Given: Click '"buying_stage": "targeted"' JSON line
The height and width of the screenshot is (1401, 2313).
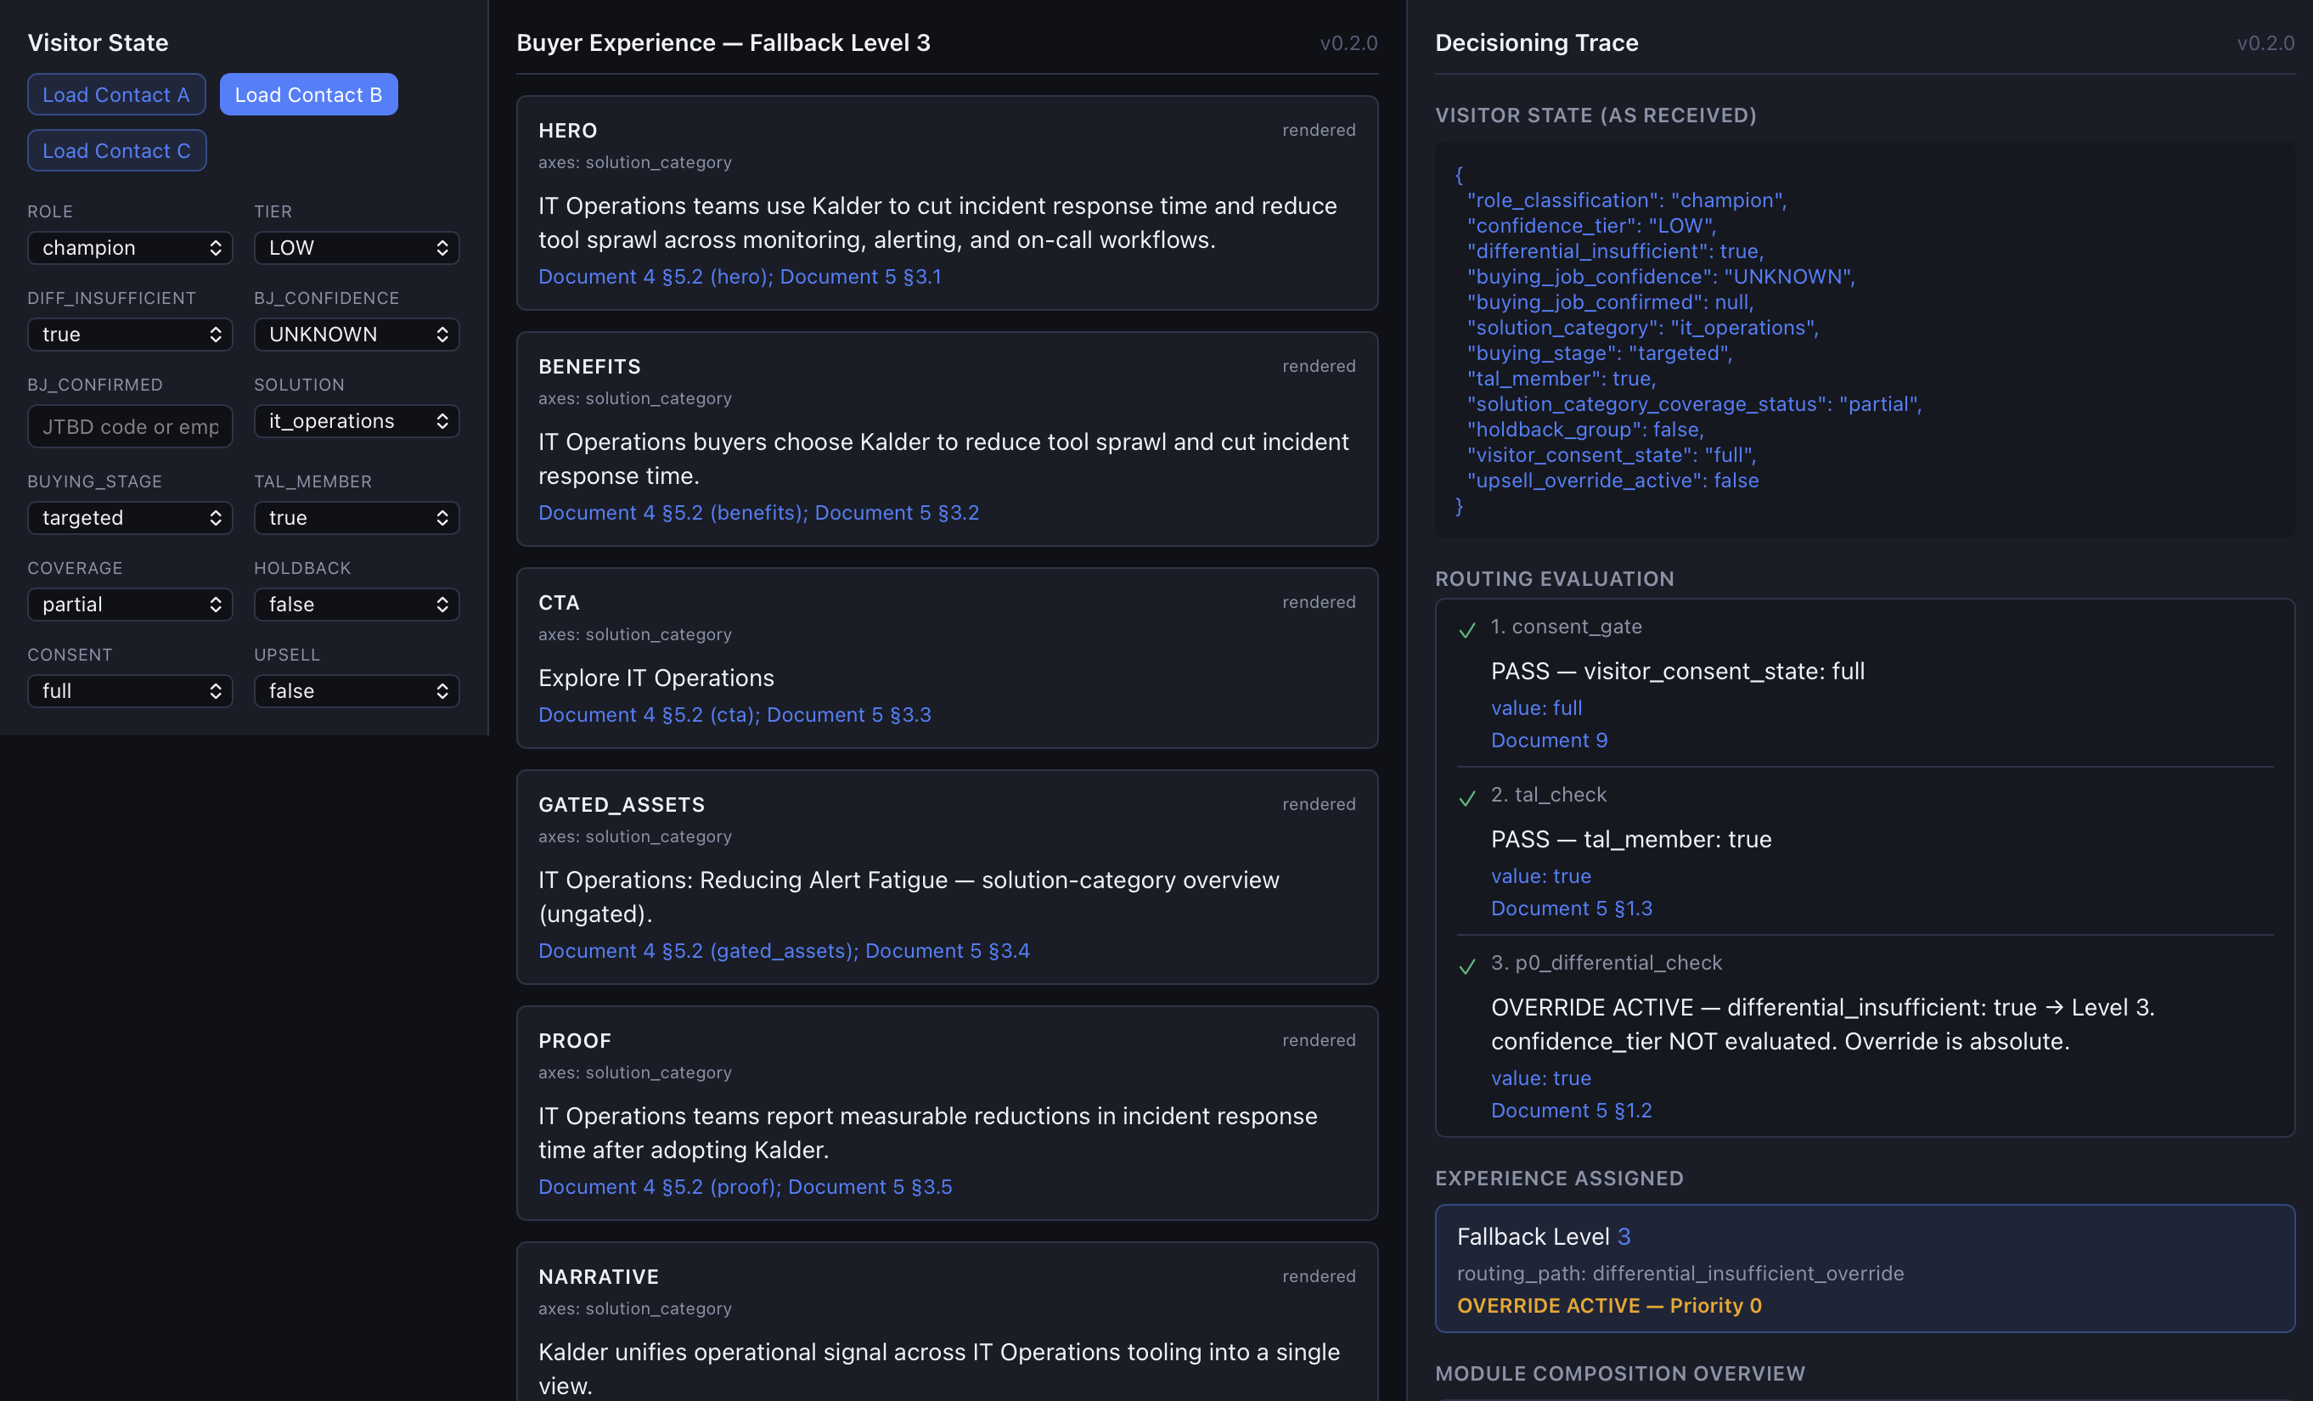Looking at the screenshot, I should pyautogui.click(x=1600, y=354).
